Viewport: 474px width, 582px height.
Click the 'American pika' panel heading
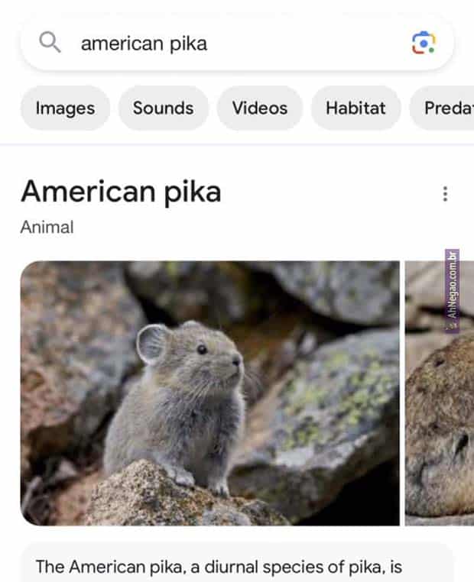pyautogui.click(x=121, y=192)
